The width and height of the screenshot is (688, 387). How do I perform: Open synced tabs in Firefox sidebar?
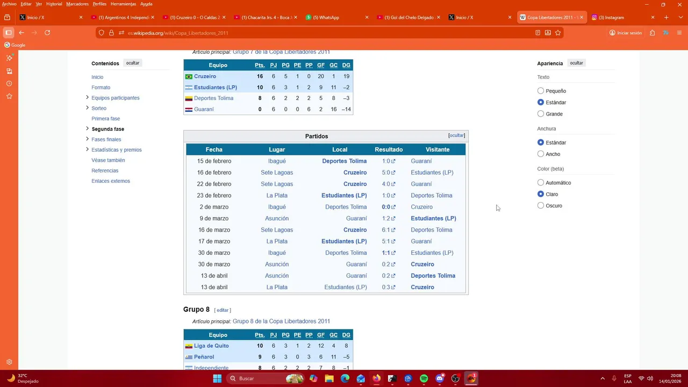[x=9, y=70]
